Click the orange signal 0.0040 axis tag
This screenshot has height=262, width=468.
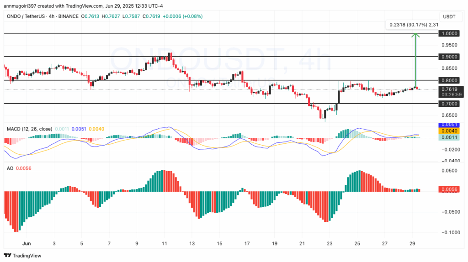pyautogui.click(x=449, y=131)
